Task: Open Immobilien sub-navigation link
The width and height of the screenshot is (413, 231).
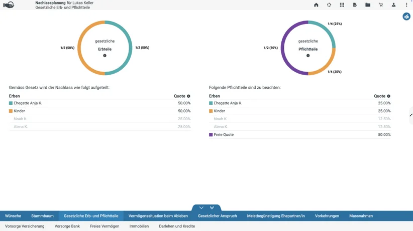Action: pos(139,226)
